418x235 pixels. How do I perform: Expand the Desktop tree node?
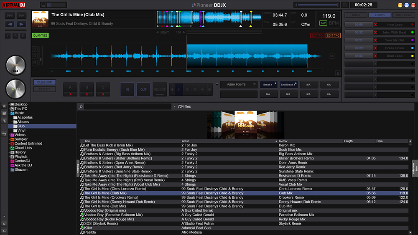(9, 105)
